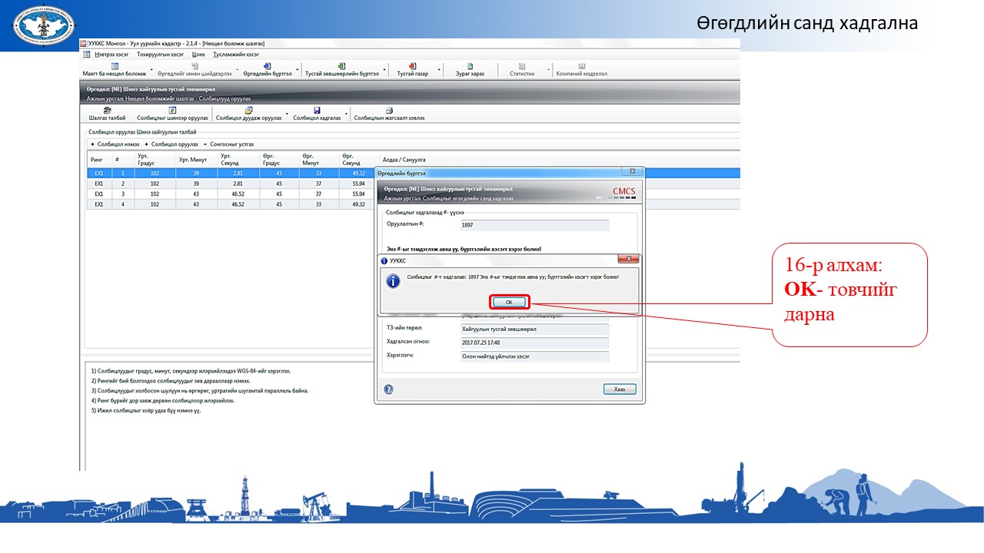Screen dimensions: 984x553
Task: Open Өргөдлийн бүртгэл from the main toolbar
Action: [x=268, y=66]
